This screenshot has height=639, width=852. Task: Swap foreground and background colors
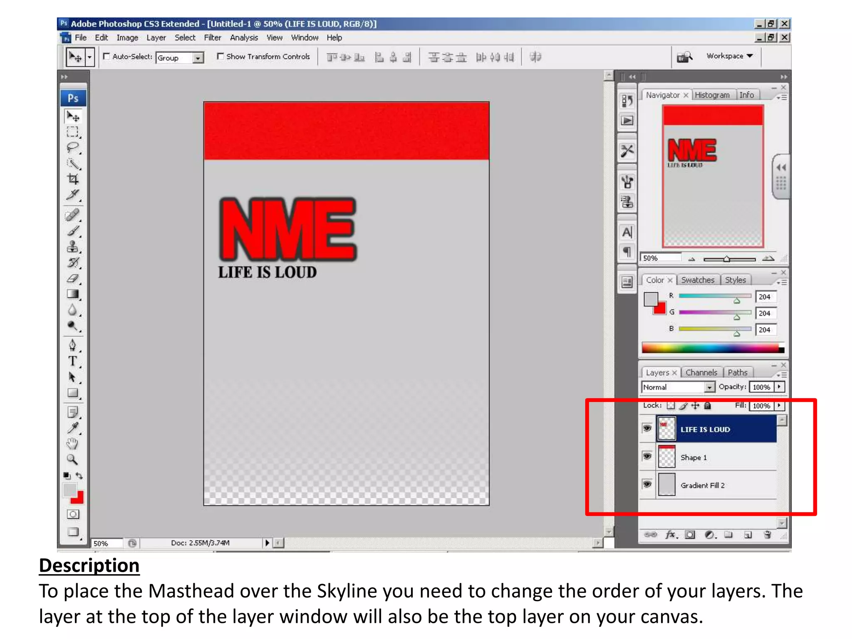point(79,476)
